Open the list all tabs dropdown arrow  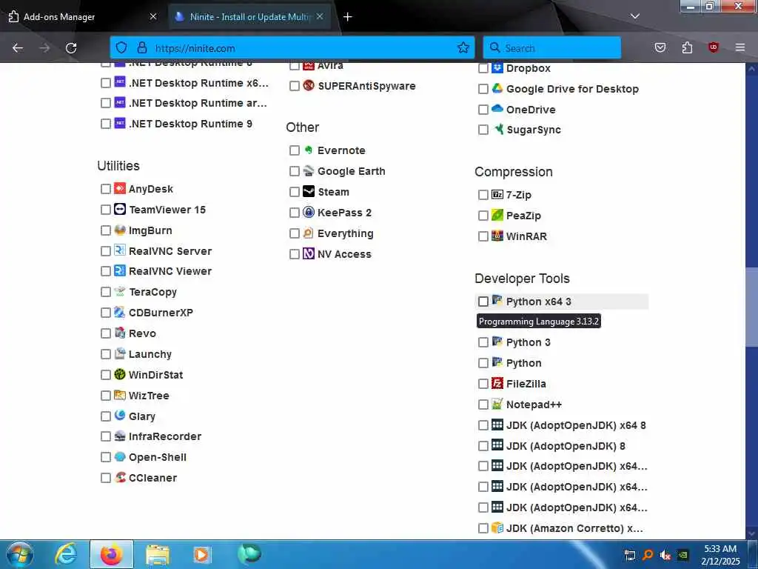click(x=634, y=16)
